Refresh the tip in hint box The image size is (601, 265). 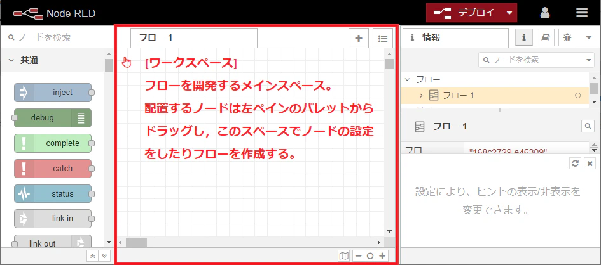click(574, 164)
